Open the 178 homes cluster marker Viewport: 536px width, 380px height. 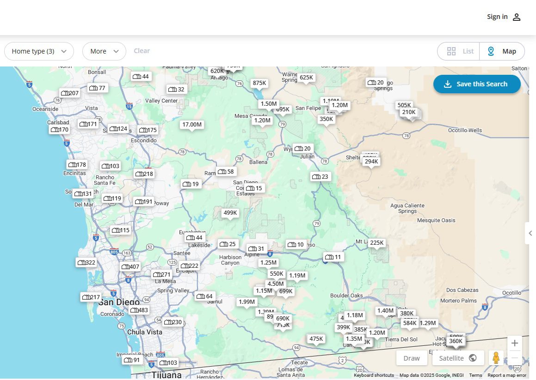(77, 164)
